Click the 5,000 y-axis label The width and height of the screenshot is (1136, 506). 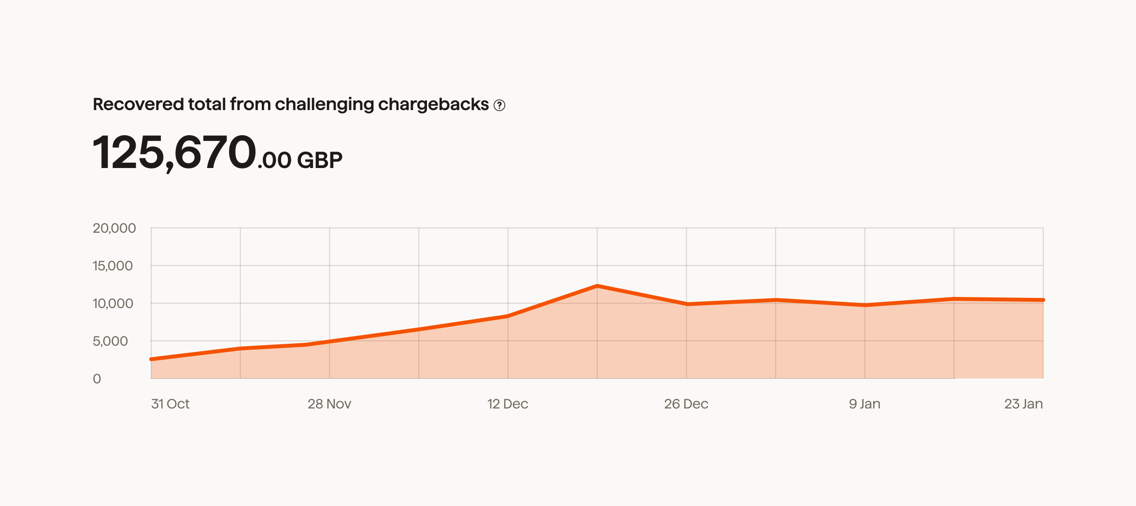click(x=110, y=341)
